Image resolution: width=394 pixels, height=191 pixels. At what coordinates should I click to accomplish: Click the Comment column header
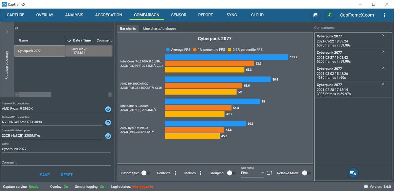pyautogui.click(x=104, y=40)
